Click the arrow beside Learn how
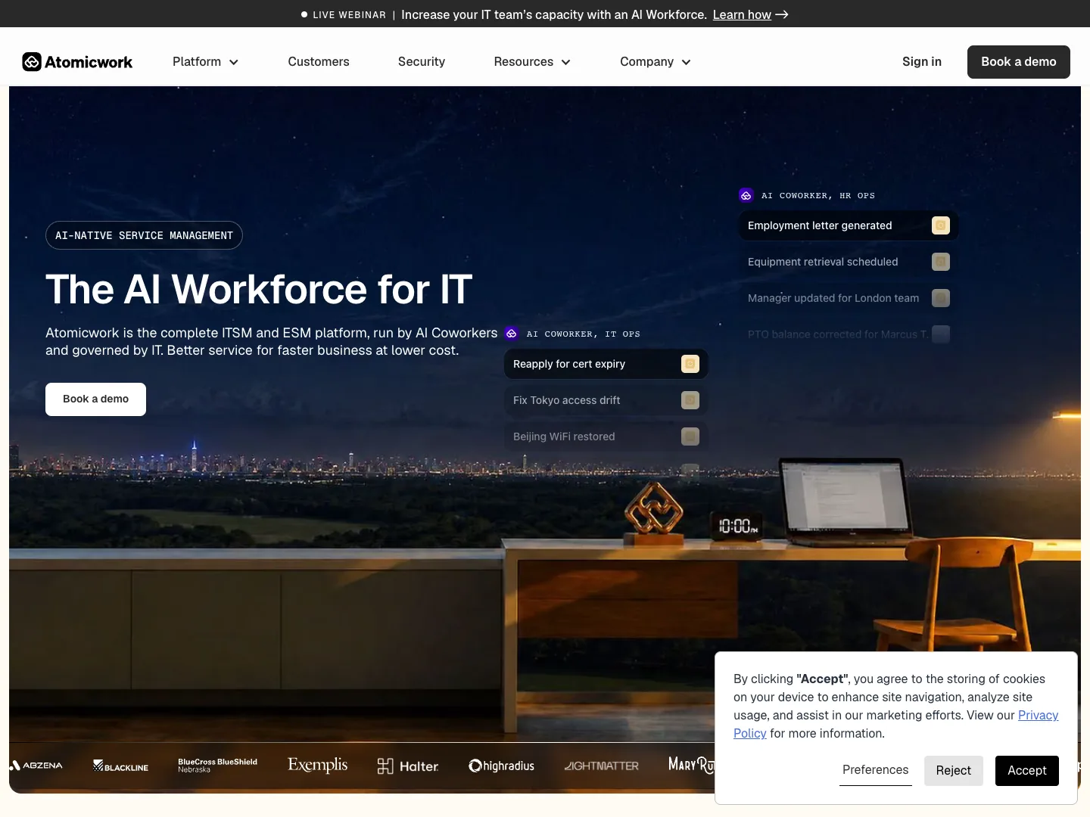 pos(782,14)
